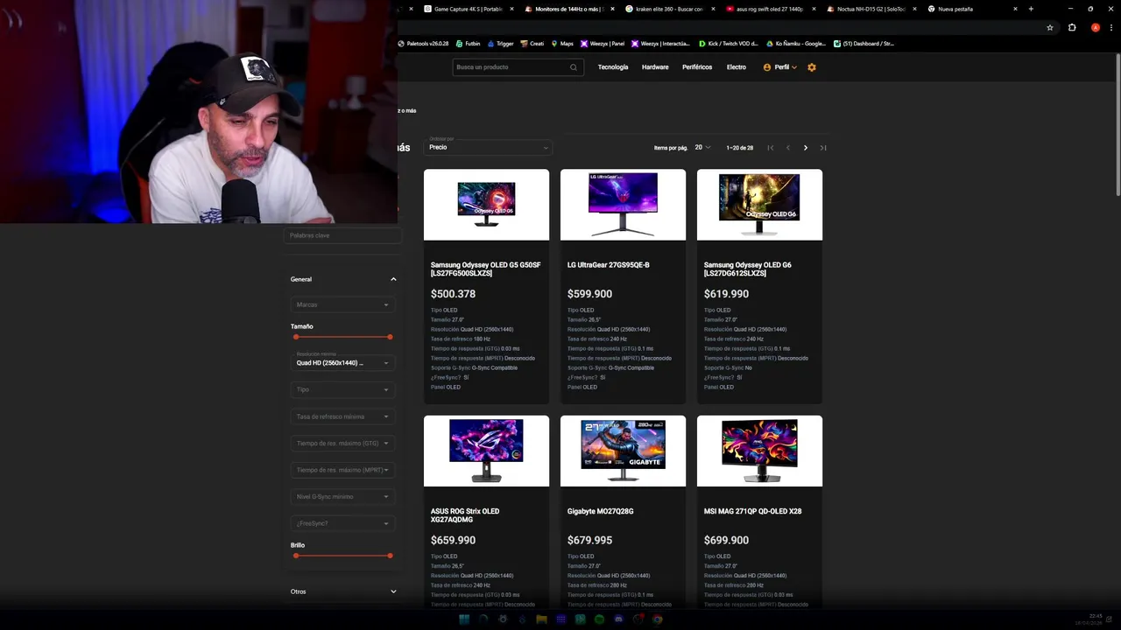Open Gigabyte MO27Q28G product link
Image resolution: width=1121 pixels, height=630 pixels.
(x=601, y=511)
